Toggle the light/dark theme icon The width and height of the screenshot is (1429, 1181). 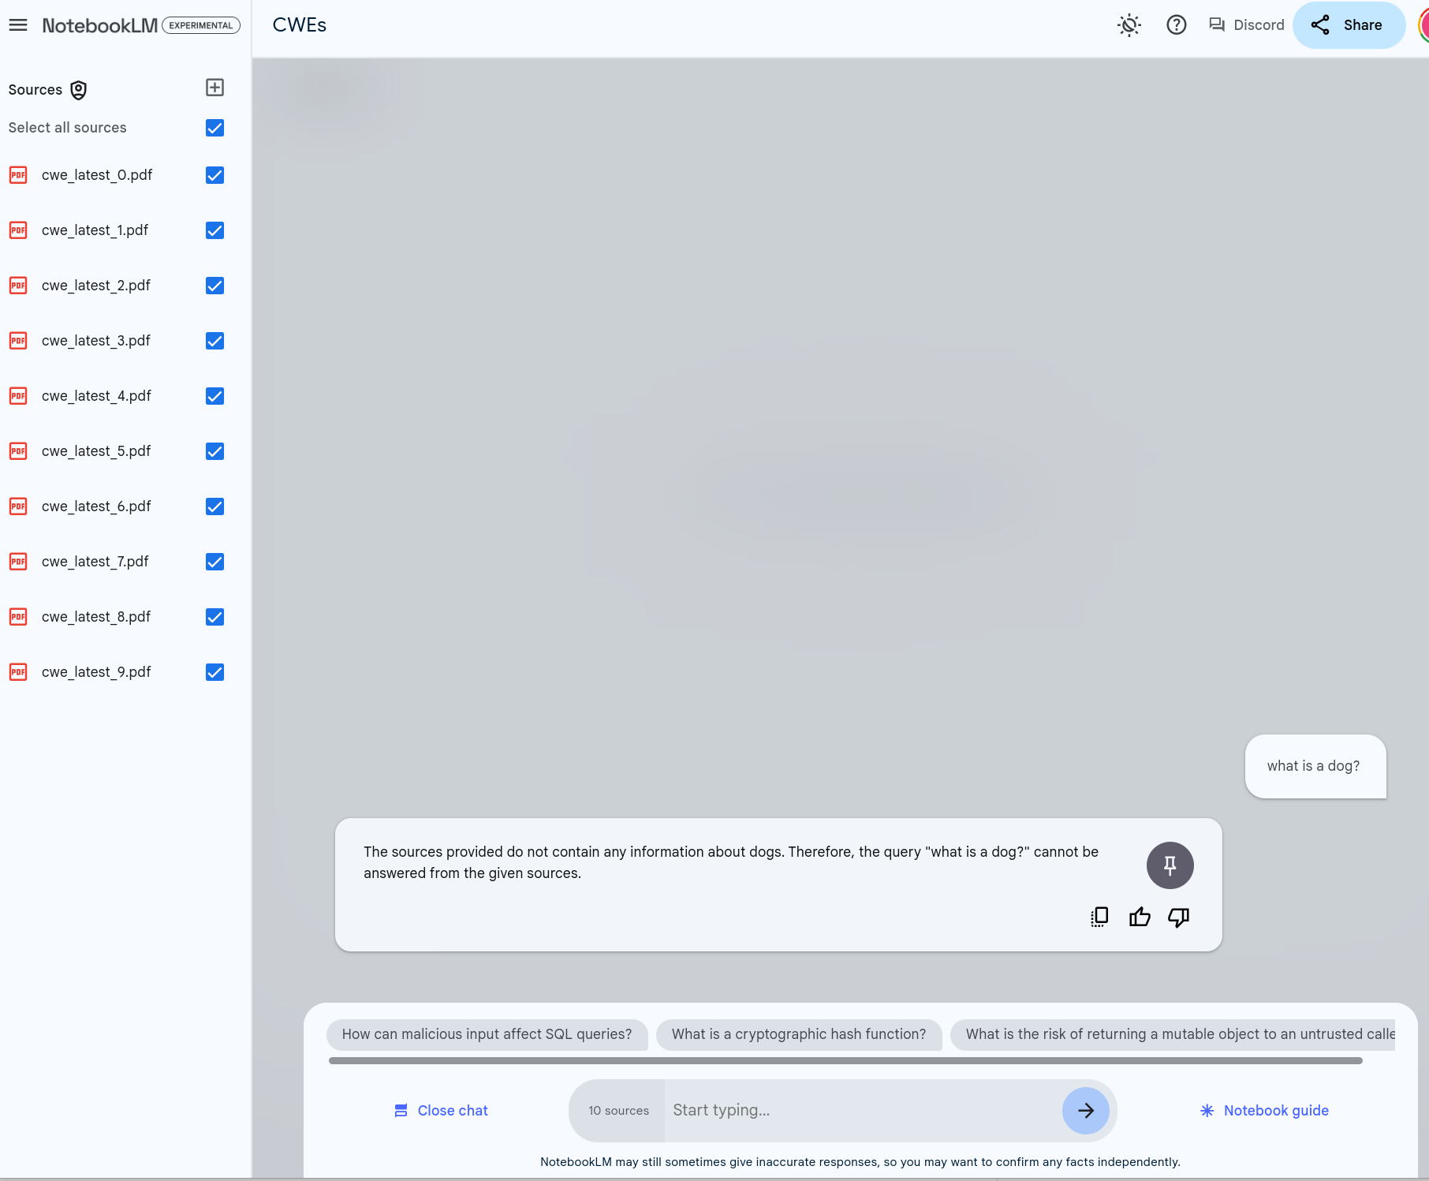click(x=1129, y=25)
